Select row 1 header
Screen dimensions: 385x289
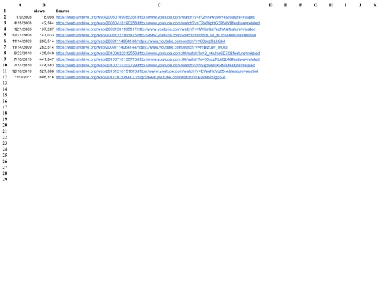(5, 11)
